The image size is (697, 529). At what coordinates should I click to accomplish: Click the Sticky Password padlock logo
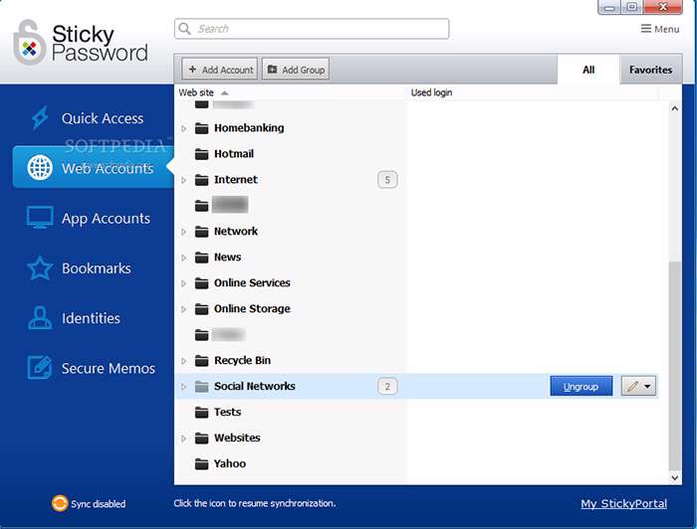click(x=30, y=42)
